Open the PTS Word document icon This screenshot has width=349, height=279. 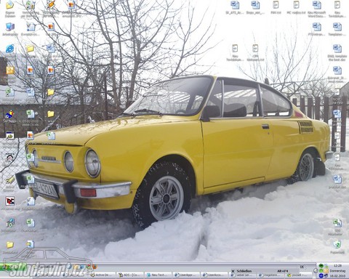[x=317, y=29]
